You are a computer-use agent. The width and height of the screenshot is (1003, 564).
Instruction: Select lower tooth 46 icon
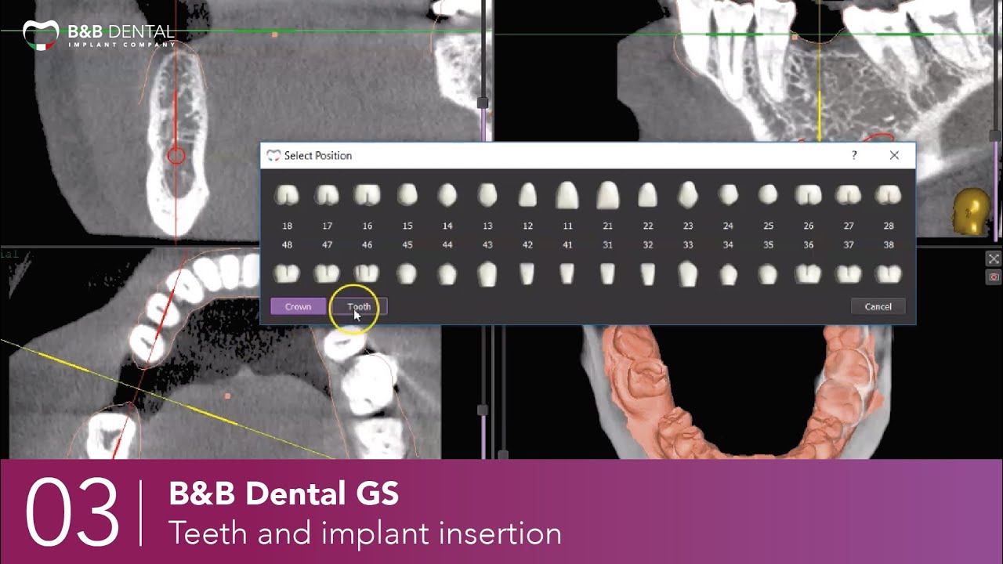point(367,273)
